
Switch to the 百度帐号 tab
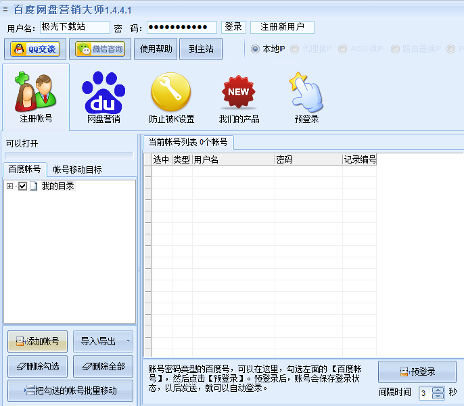click(25, 170)
